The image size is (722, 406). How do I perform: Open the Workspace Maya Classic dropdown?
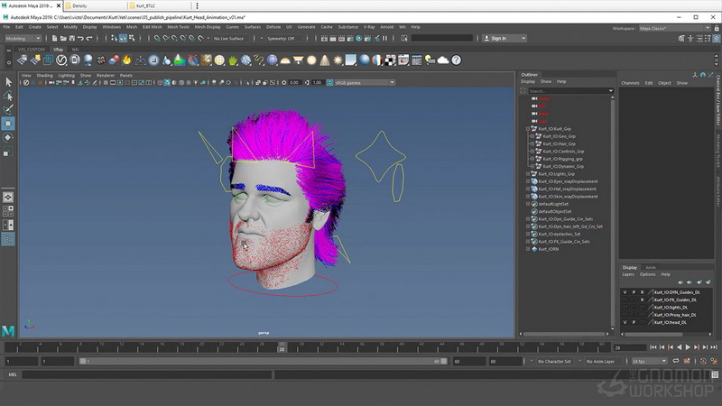click(674, 28)
